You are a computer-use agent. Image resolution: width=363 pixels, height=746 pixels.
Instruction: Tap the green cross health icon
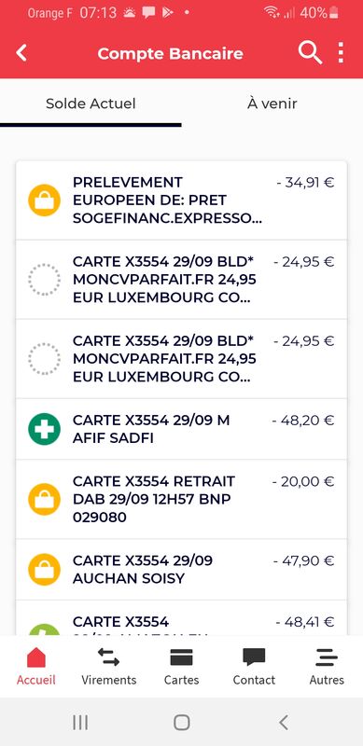pos(44,429)
